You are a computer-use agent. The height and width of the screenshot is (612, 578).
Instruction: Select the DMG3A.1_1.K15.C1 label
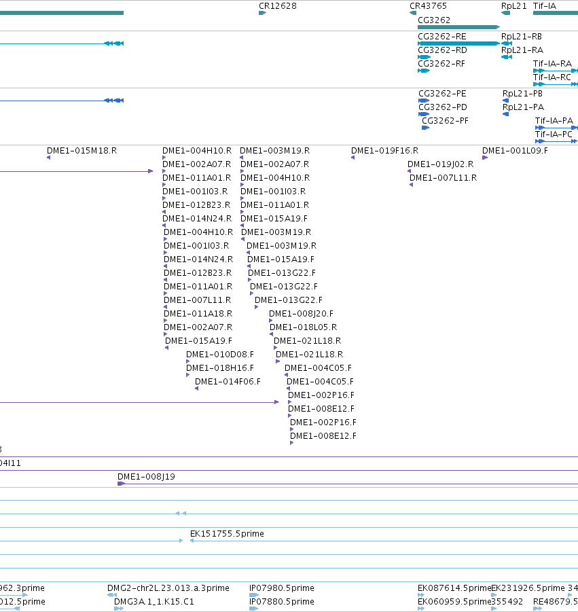[153, 602]
